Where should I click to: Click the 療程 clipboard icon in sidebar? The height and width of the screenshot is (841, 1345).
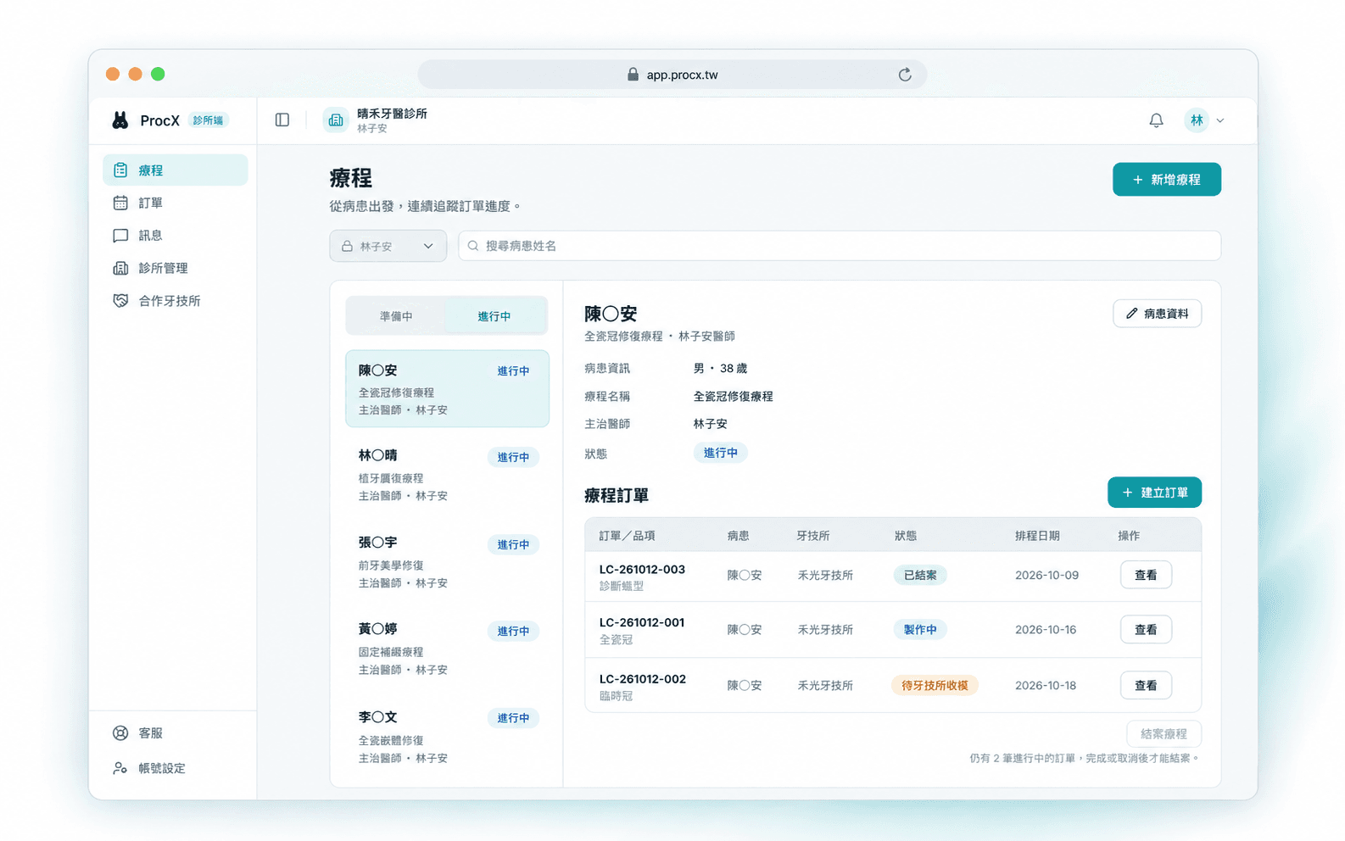[x=120, y=170]
